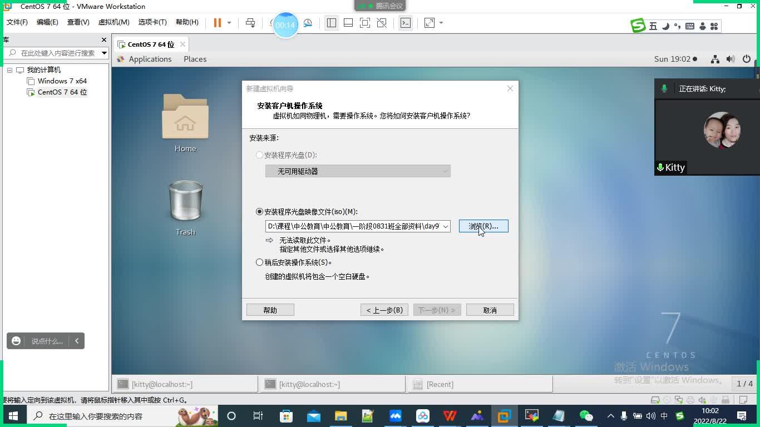Click the 1 / 4 workspace switcher

[x=744, y=384]
